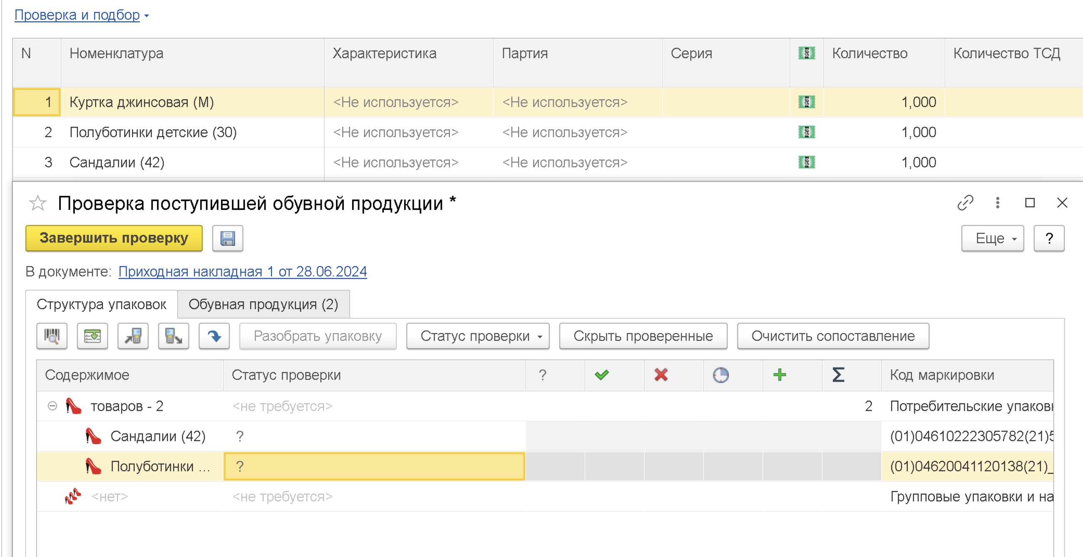This screenshot has width=1083, height=557.
Task: Click the row number 1 cell
Action: tap(37, 102)
